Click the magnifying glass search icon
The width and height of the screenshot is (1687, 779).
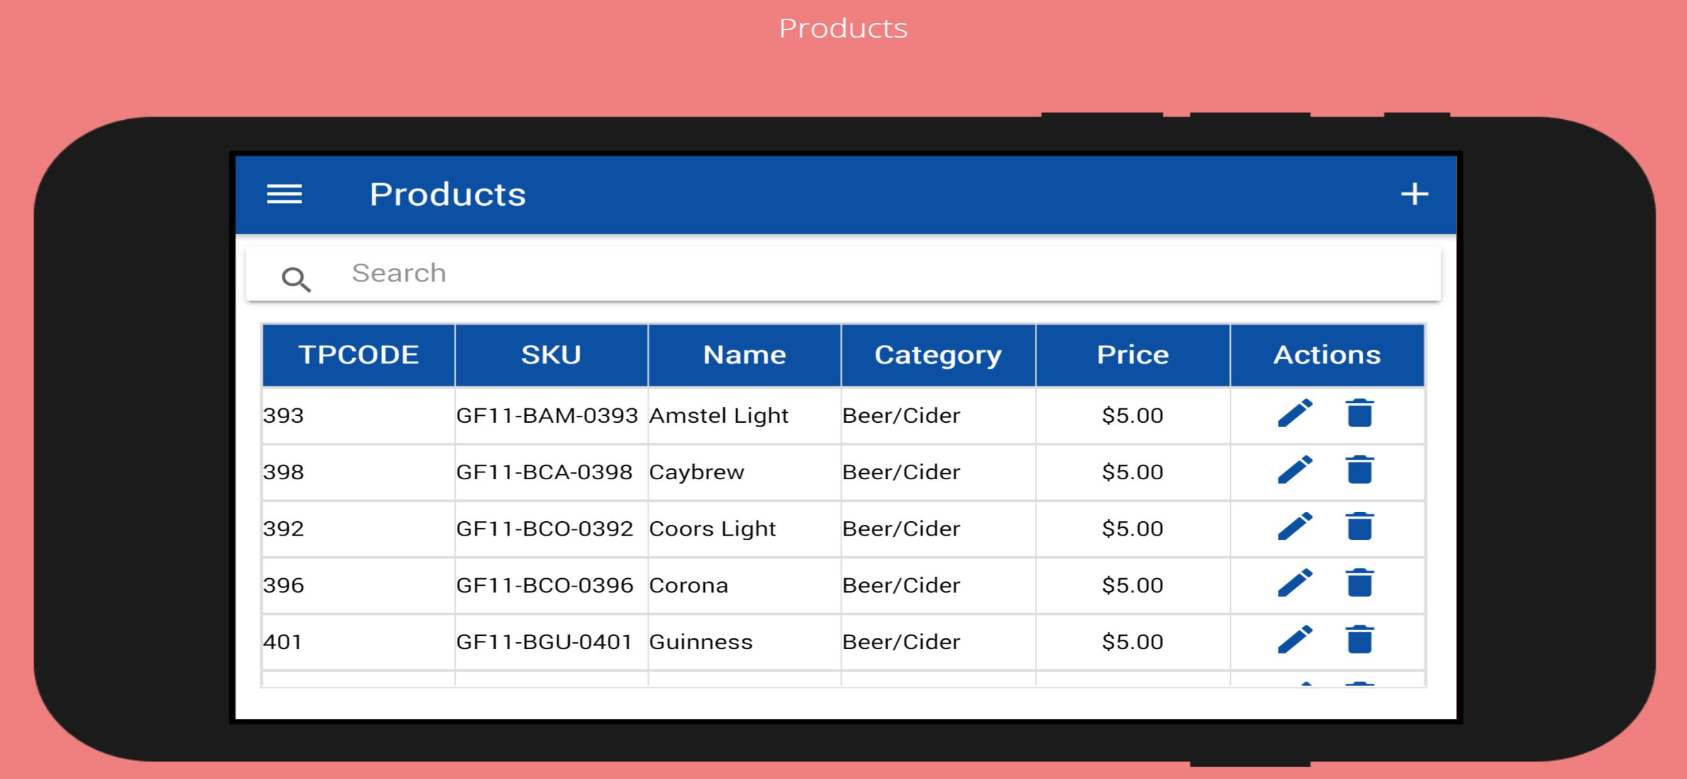(296, 279)
